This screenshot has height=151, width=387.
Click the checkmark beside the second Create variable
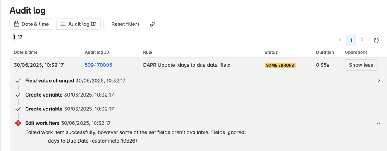(18, 109)
